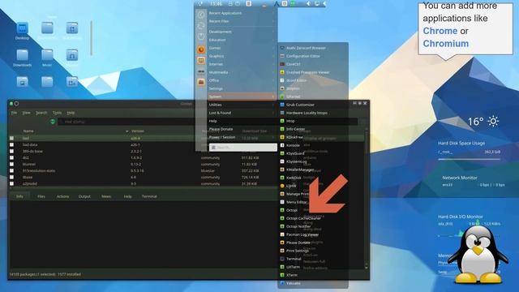The height and width of the screenshot is (292, 519).
Task: Launch UXTerm entry
Action: point(293,267)
